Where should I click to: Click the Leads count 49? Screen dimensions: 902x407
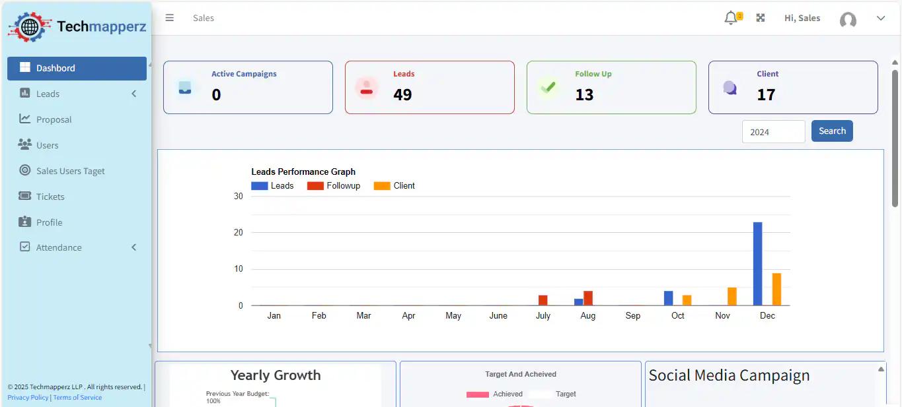pos(402,95)
